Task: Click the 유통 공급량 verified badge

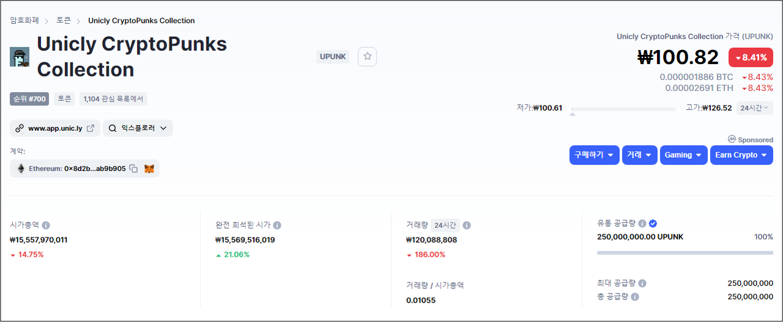Action: click(653, 223)
